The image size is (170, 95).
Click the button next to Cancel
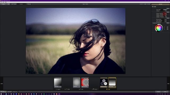click(x=165, y=92)
